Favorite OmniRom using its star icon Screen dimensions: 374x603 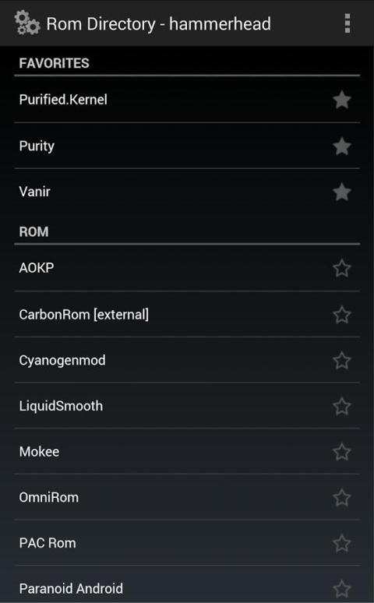[x=342, y=498]
